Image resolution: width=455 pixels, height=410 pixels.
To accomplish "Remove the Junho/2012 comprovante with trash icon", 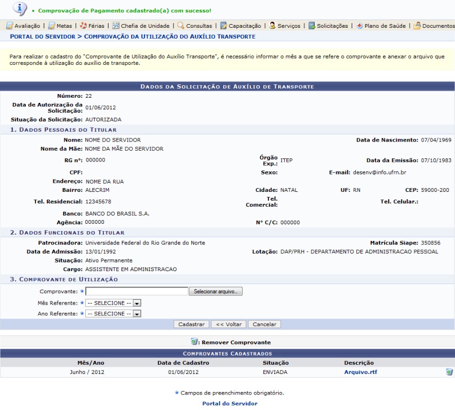I will (449, 372).
